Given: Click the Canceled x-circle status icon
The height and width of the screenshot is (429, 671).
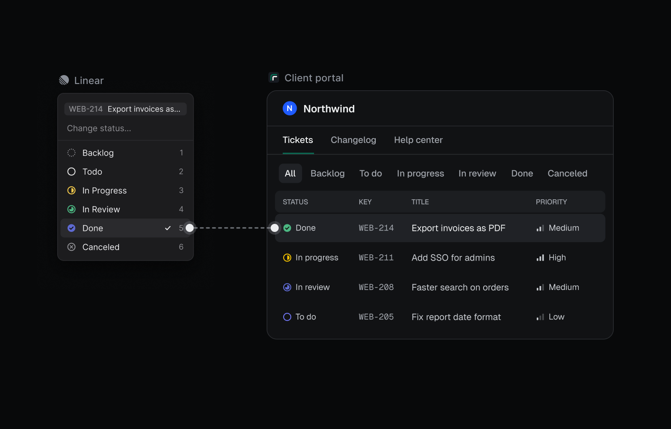Looking at the screenshot, I should click(72, 247).
